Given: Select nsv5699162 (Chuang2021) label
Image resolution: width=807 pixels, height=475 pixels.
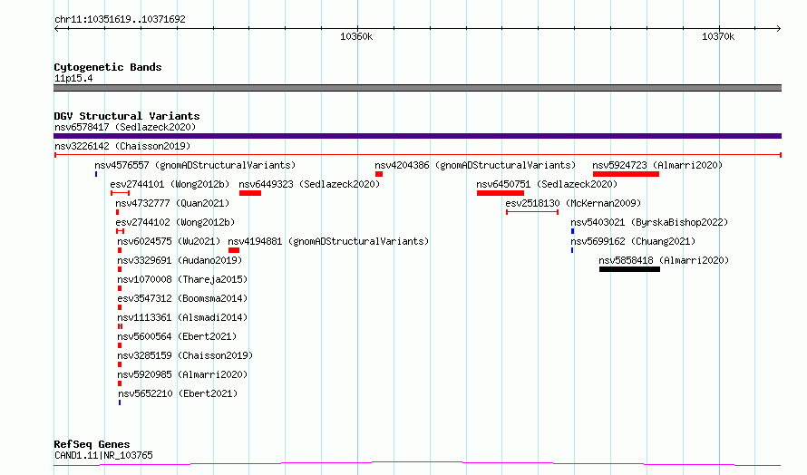Looking at the screenshot, I should (x=633, y=241).
